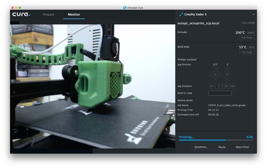Click the print progress bar

coord(216,140)
